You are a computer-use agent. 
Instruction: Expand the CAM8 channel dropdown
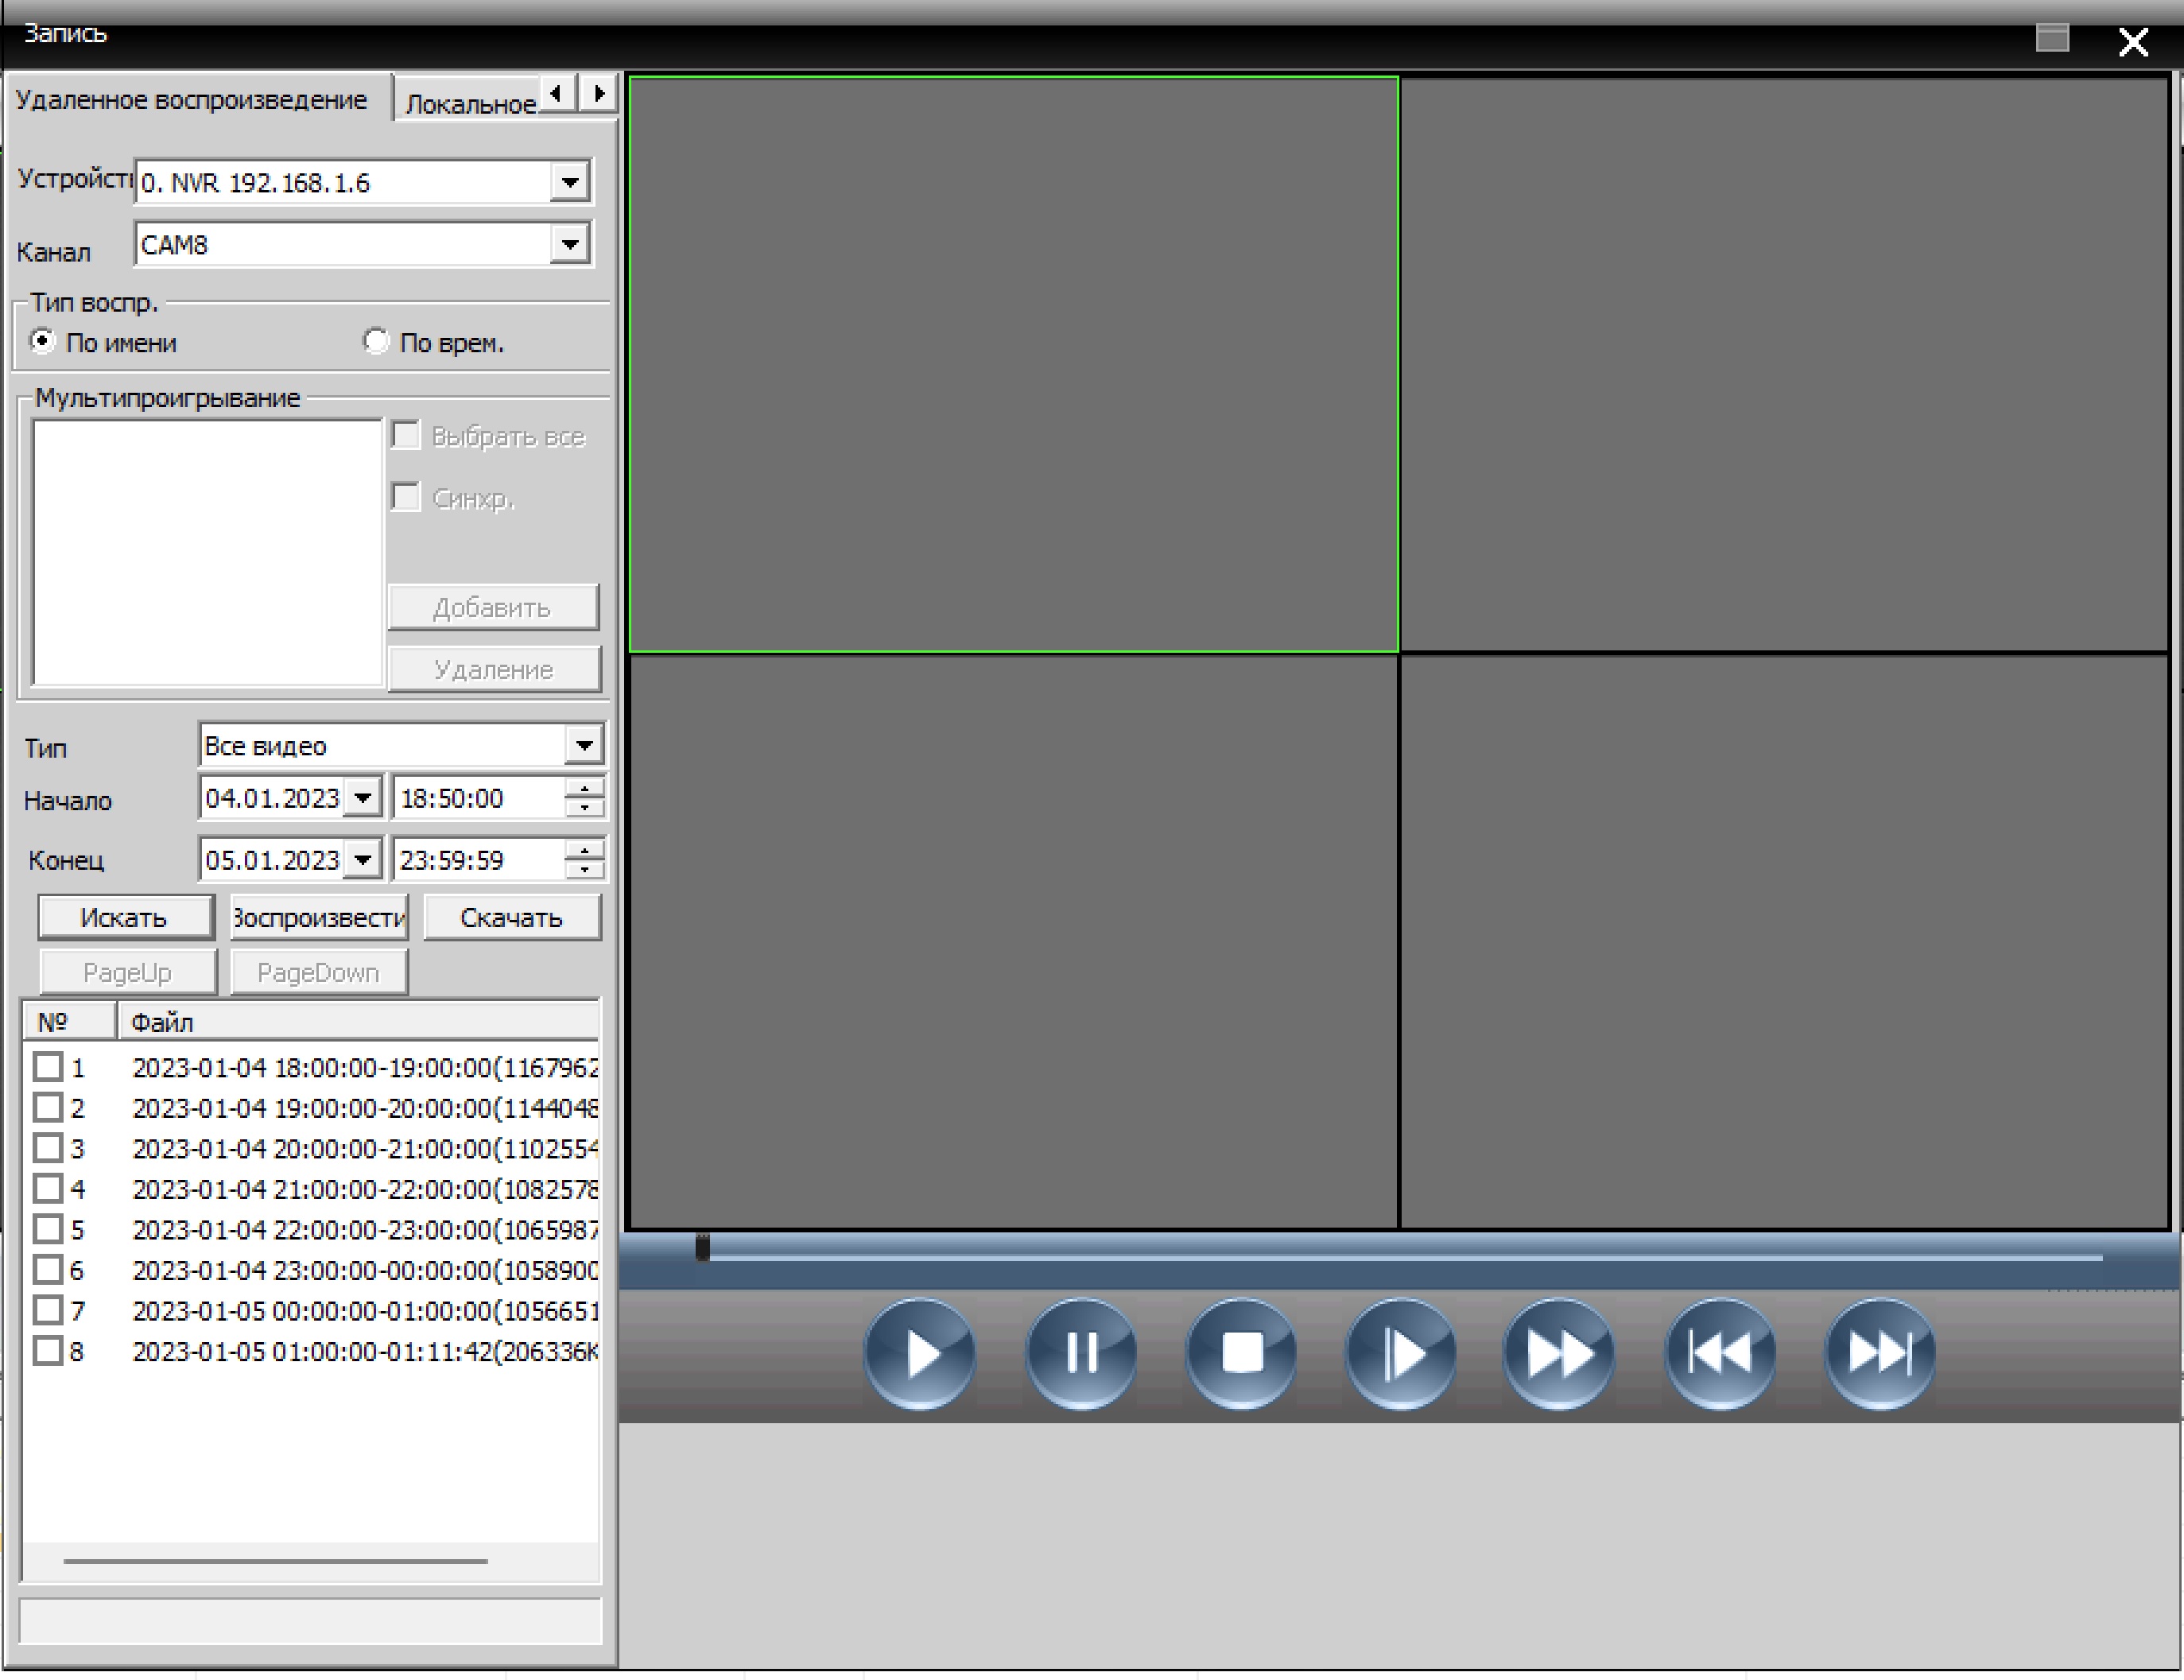tap(569, 245)
